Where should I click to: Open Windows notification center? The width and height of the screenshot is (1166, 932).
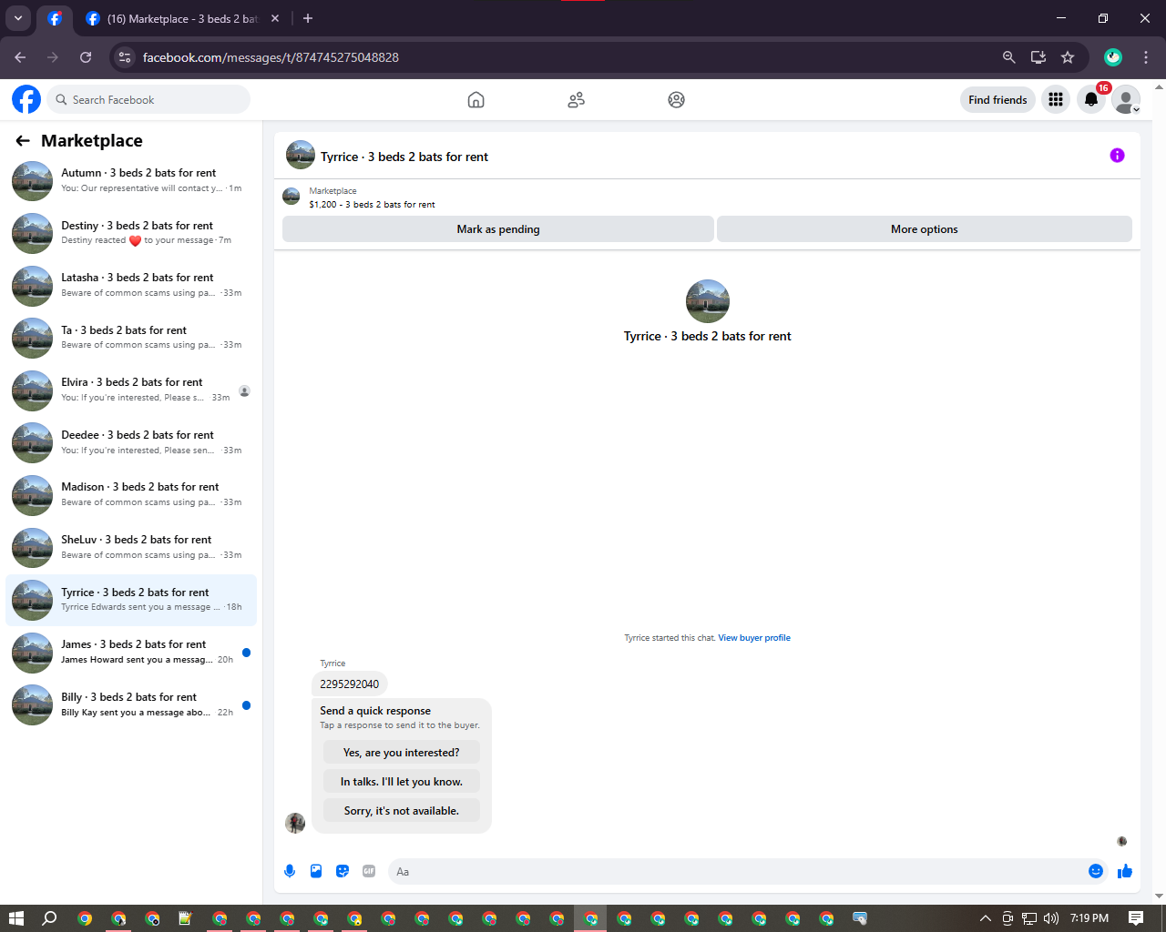(1136, 918)
